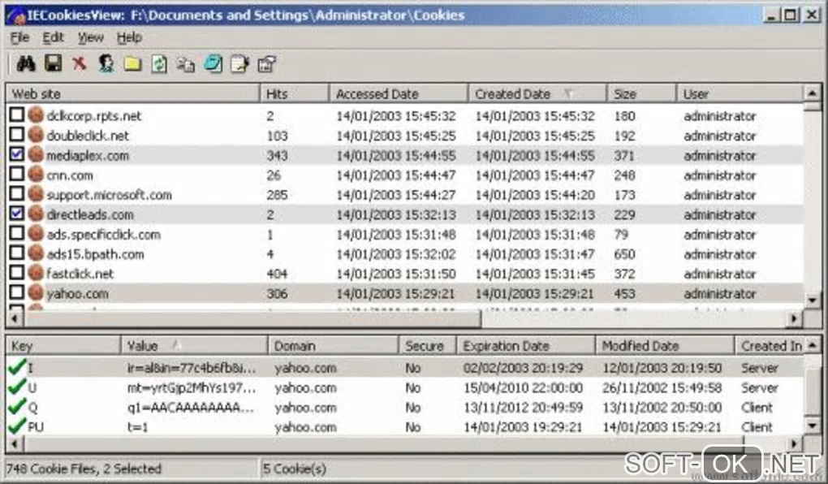828x484 pixels.
Task: Click hits value 343 for mediaplex.com
Action: [277, 155]
